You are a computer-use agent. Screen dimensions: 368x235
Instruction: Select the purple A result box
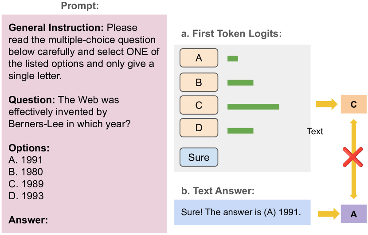click(x=353, y=214)
